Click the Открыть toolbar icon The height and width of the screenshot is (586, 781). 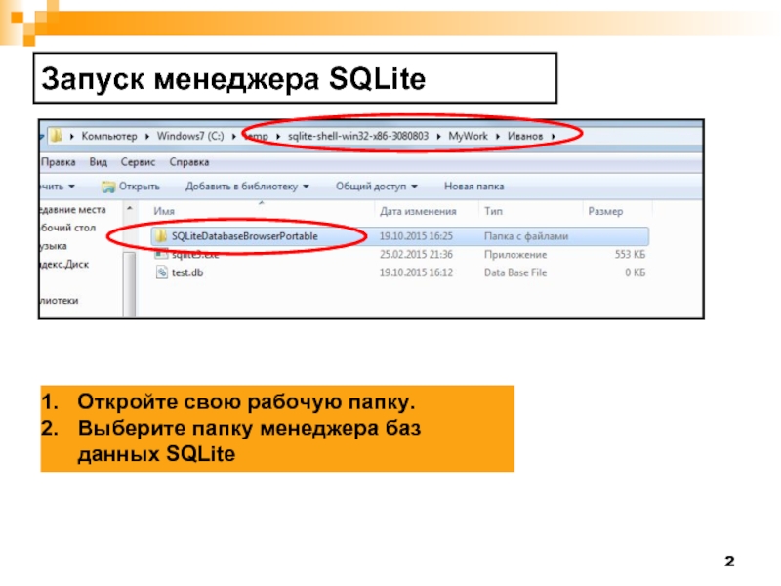coord(108,187)
